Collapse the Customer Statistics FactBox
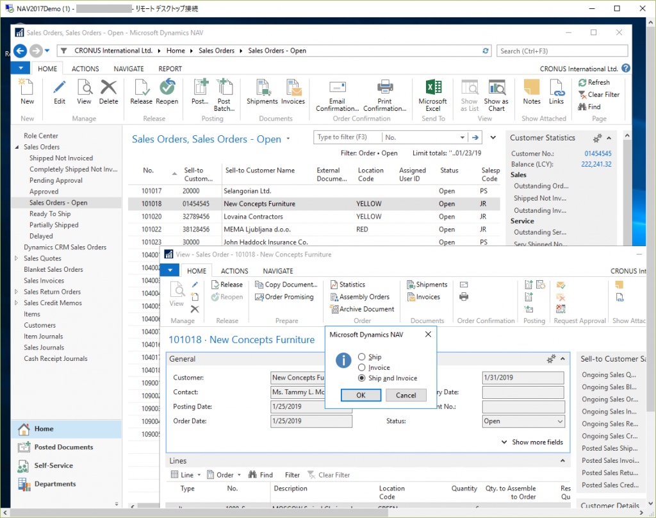This screenshot has height=518, width=656. click(x=609, y=138)
